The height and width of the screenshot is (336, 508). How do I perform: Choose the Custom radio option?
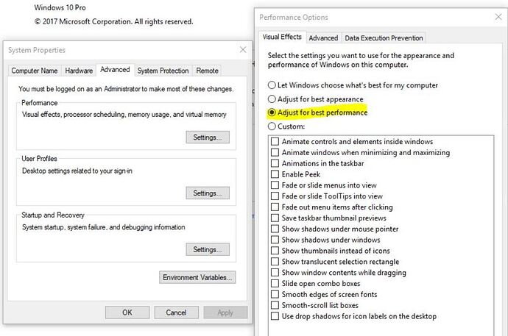tap(272, 126)
